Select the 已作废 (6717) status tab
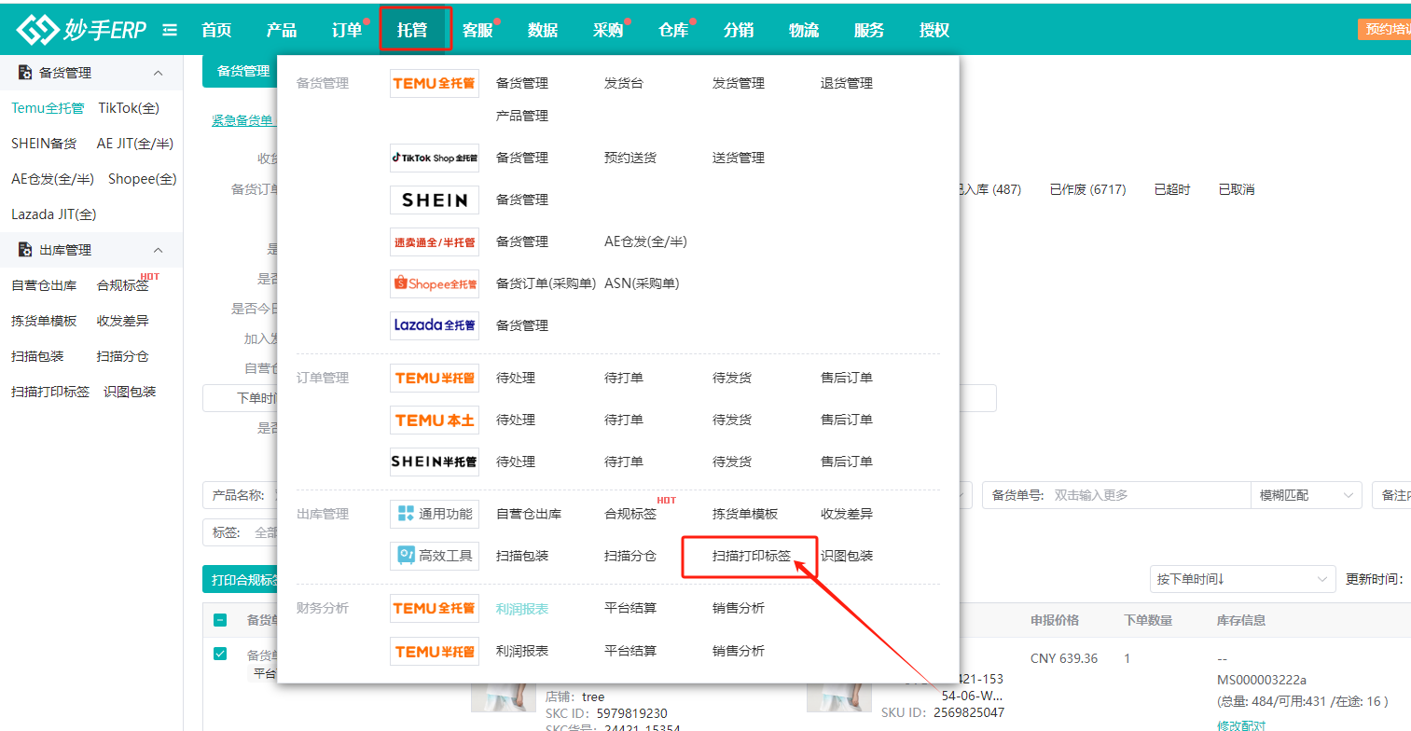The image size is (1411, 731). (x=1087, y=189)
